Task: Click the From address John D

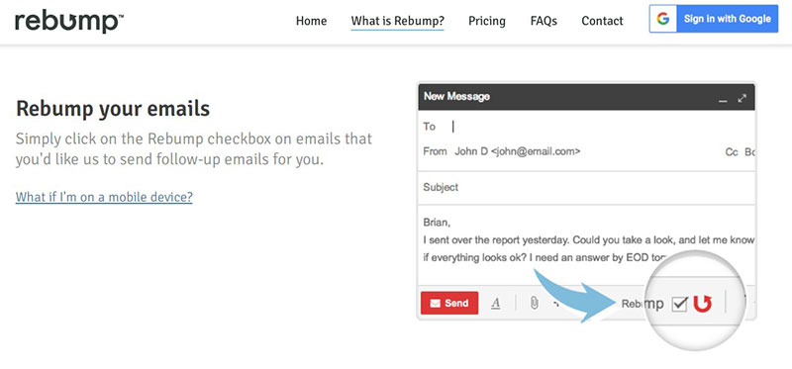Action: 517,151
